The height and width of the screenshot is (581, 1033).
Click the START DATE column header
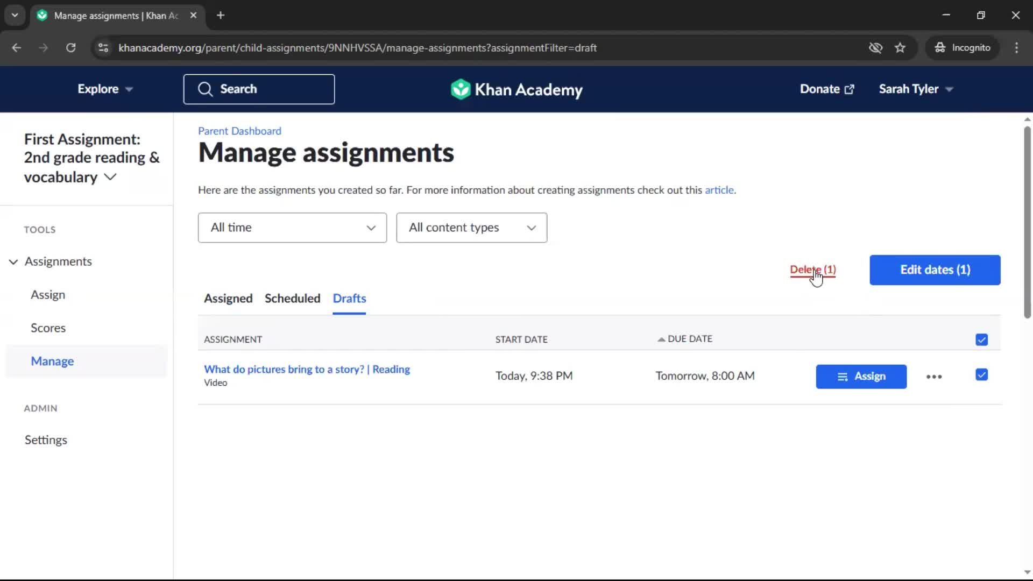[x=521, y=339]
